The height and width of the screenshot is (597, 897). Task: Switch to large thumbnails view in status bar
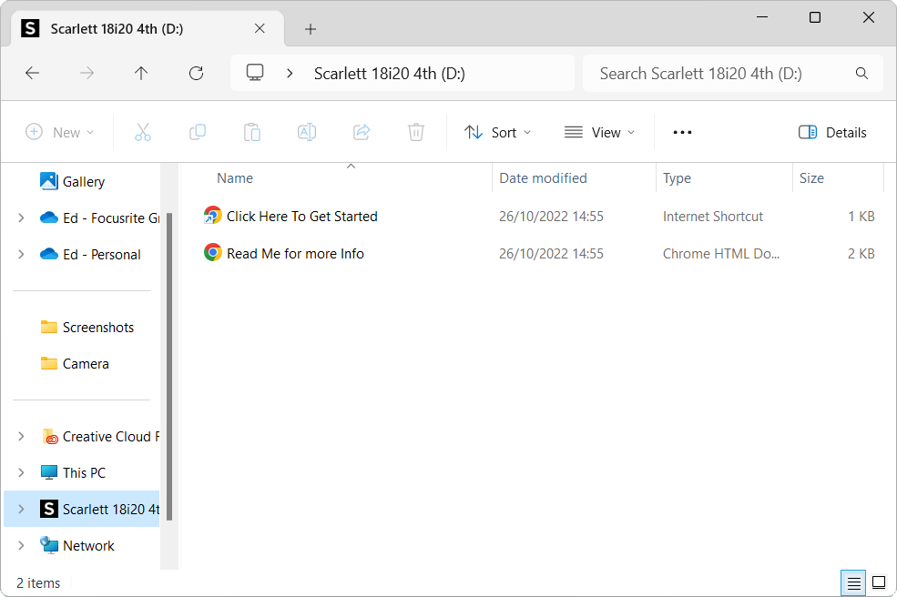[x=879, y=582]
